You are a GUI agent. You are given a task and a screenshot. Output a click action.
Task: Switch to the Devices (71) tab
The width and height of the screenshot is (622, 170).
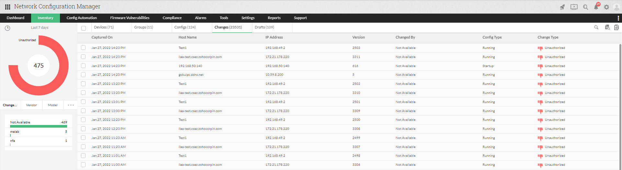pyautogui.click(x=104, y=28)
